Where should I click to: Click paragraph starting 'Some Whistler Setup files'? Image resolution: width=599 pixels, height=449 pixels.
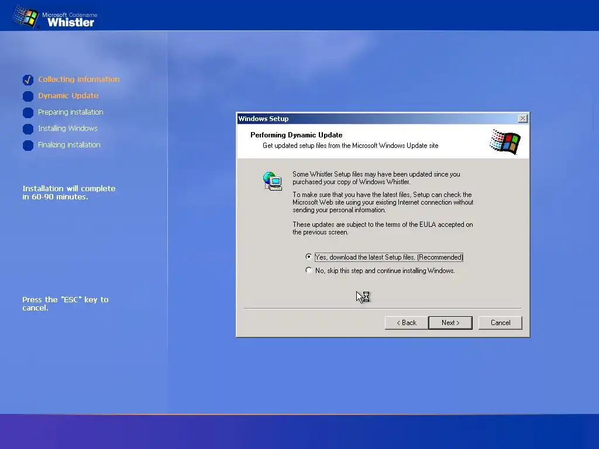pyautogui.click(x=376, y=178)
